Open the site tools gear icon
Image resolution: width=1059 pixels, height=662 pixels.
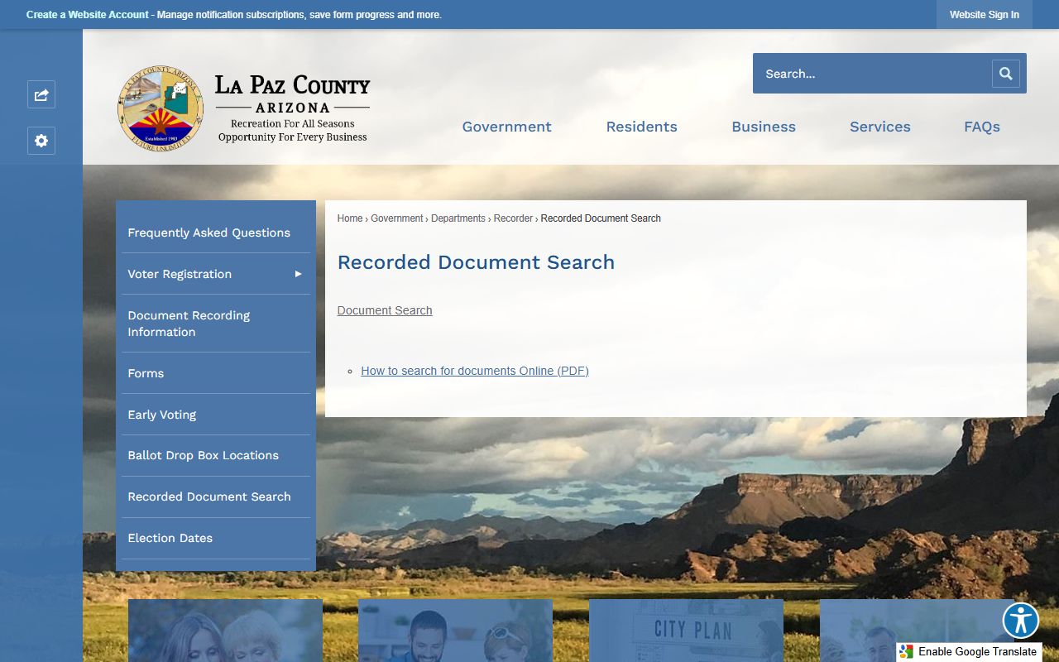pos(41,141)
